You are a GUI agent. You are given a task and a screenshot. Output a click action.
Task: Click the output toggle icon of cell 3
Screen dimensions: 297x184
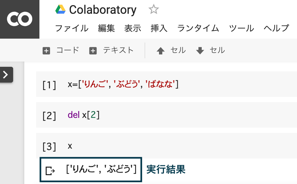click(50, 171)
